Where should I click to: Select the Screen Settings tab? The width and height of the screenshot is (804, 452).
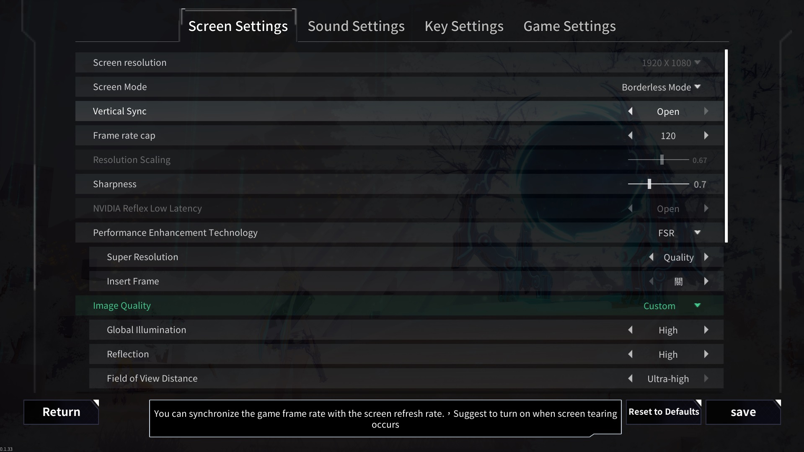pos(238,26)
